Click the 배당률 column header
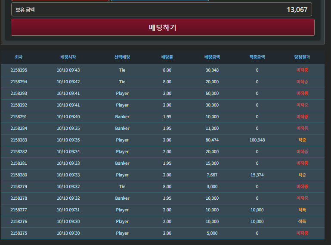This screenshot has height=245, width=331. [167, 57]
